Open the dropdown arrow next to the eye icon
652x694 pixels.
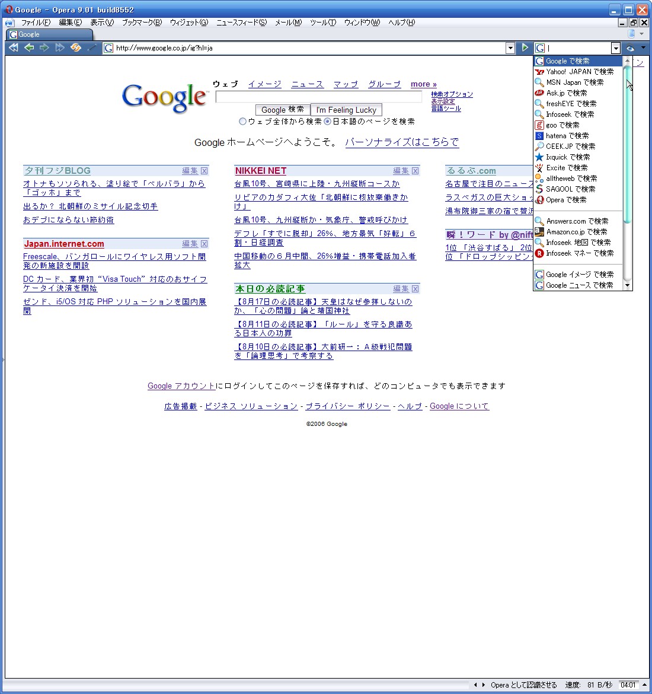coord(643,47)
